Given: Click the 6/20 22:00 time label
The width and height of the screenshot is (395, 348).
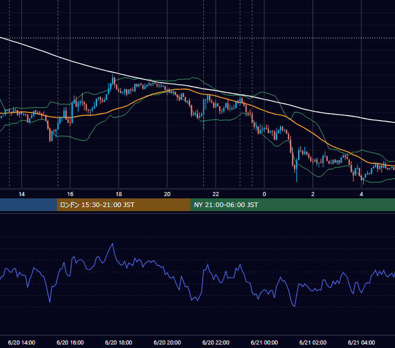Looking at the screenshot, I should (216, 342).
